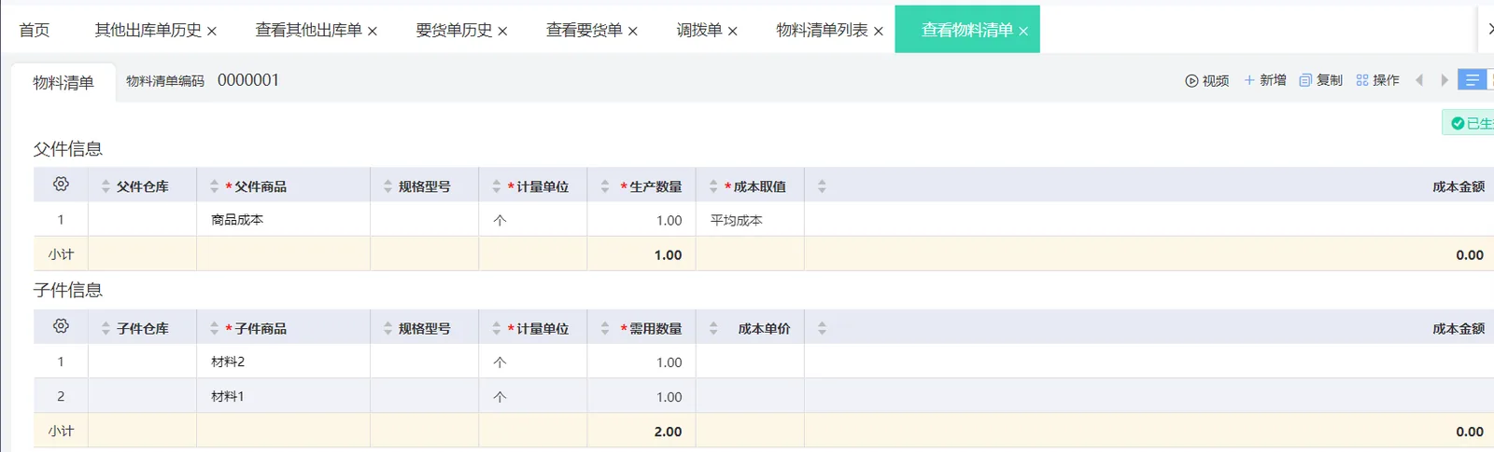Sort 父件信息 table by 计量单位

coord(496,186)
